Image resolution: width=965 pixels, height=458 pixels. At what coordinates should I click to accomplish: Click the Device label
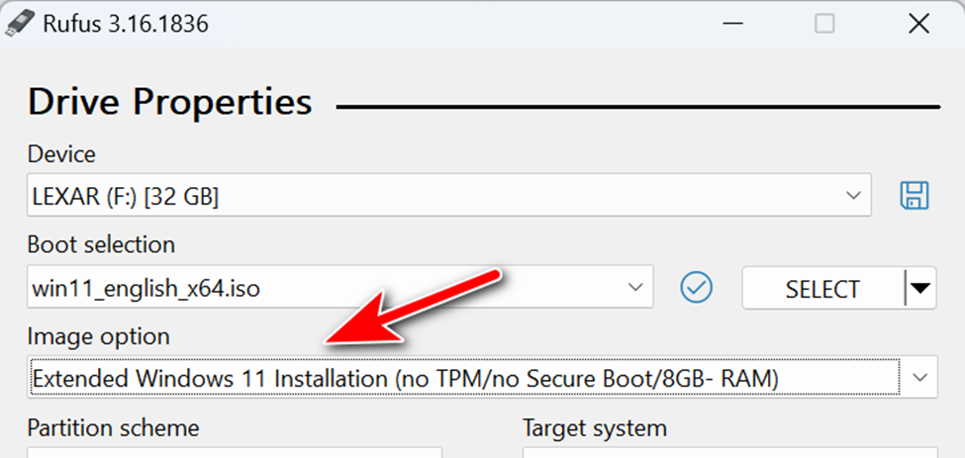click(61, 154)
